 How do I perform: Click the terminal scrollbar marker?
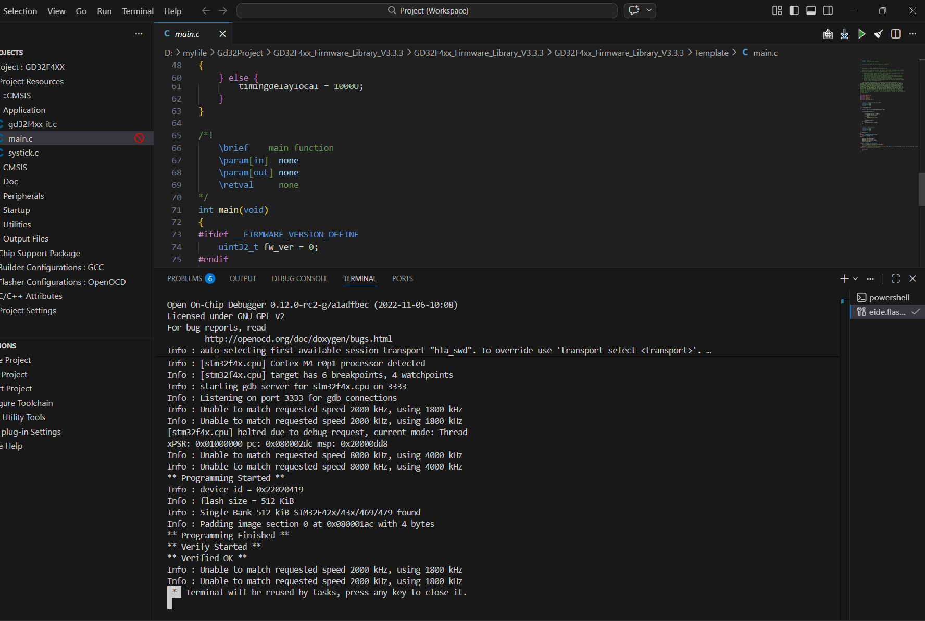(x=842, y=301)
